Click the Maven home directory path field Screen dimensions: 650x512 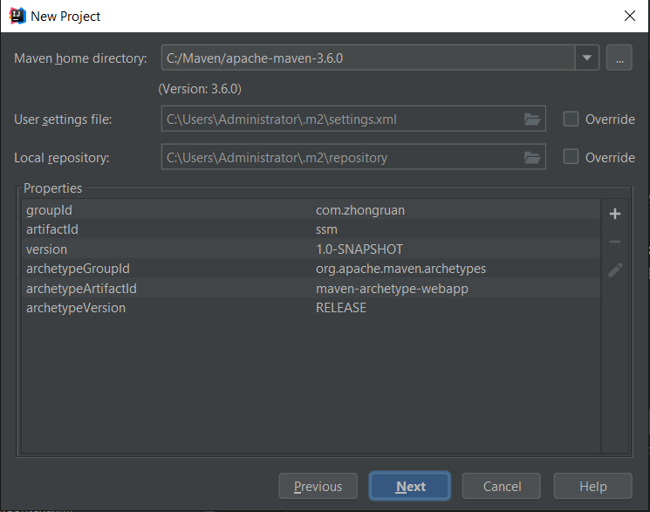(x=366, y=58)
